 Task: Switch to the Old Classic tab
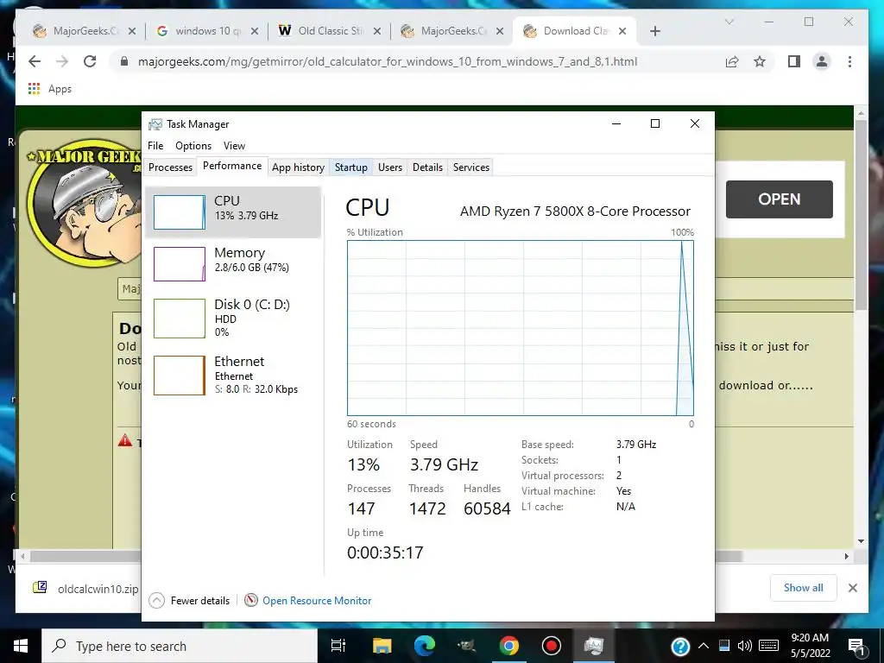pyautogui.click(x=329, y=31)
